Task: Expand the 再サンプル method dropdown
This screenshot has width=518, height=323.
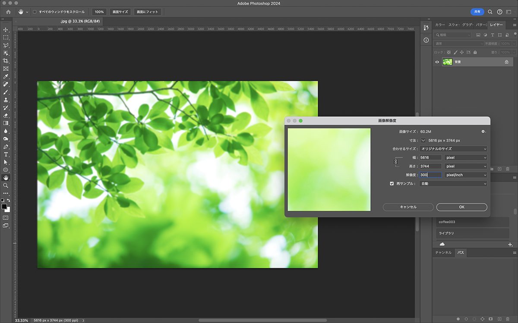Action: 453,184
